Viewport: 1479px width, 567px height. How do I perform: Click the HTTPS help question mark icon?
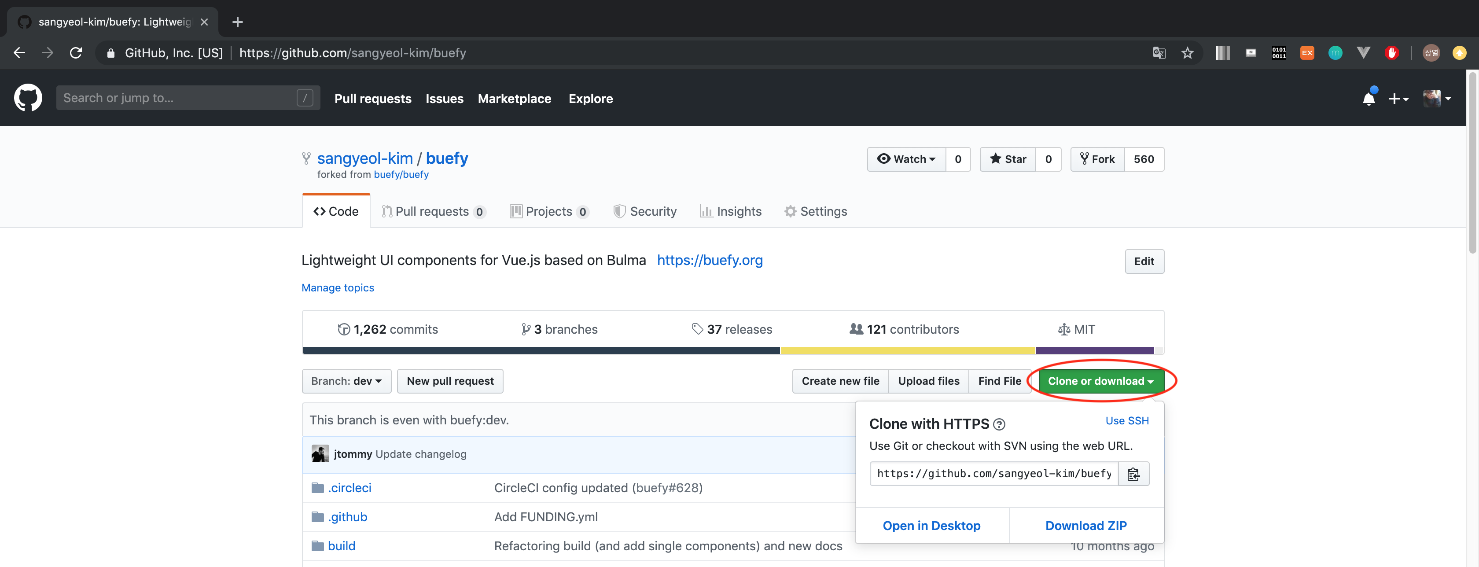[x=999, y=424]
